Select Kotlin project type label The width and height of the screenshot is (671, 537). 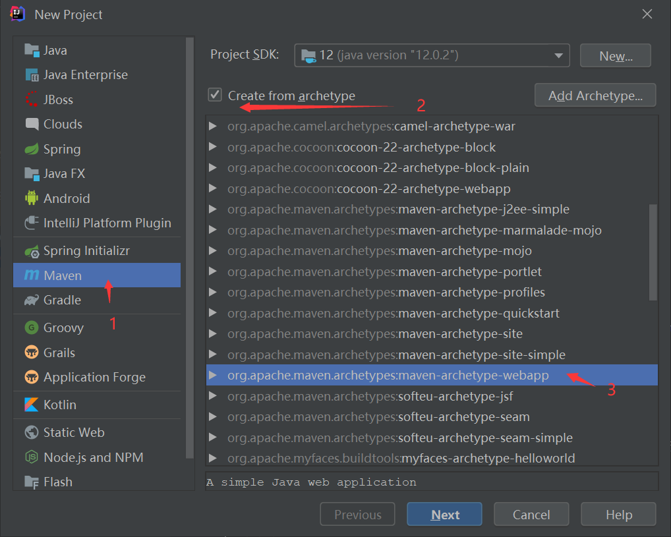(x=60, y=405)
